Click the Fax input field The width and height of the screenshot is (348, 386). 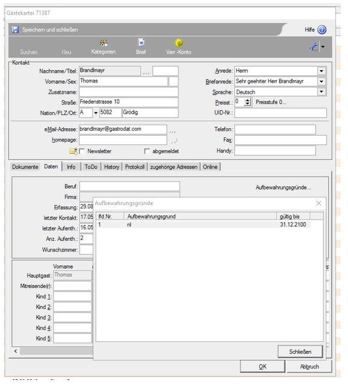pyautogui.click(x=280, y=140)
